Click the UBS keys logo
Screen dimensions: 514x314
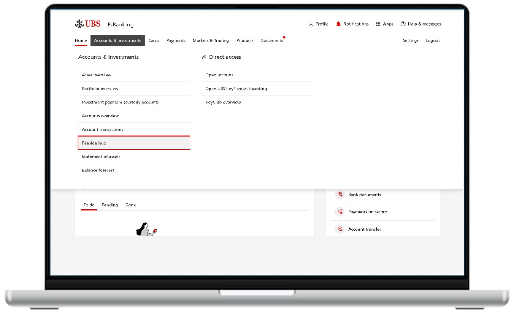[x=80, y=24]
